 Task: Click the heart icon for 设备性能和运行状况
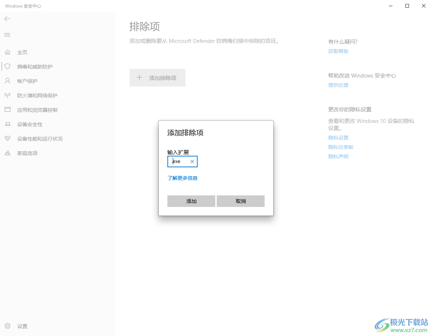coord(7,139)
